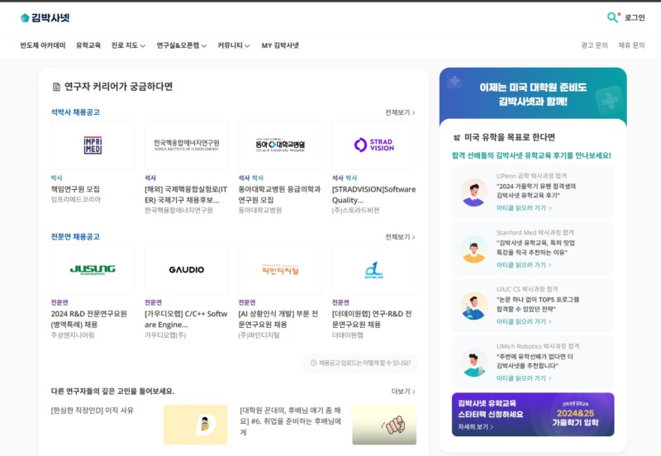Click the UPenn reviewer avatar icon
Viewport: 661px width, 456px height.
coord(473,192)
